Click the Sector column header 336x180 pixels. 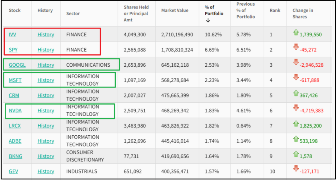click(x=73, y=14)
